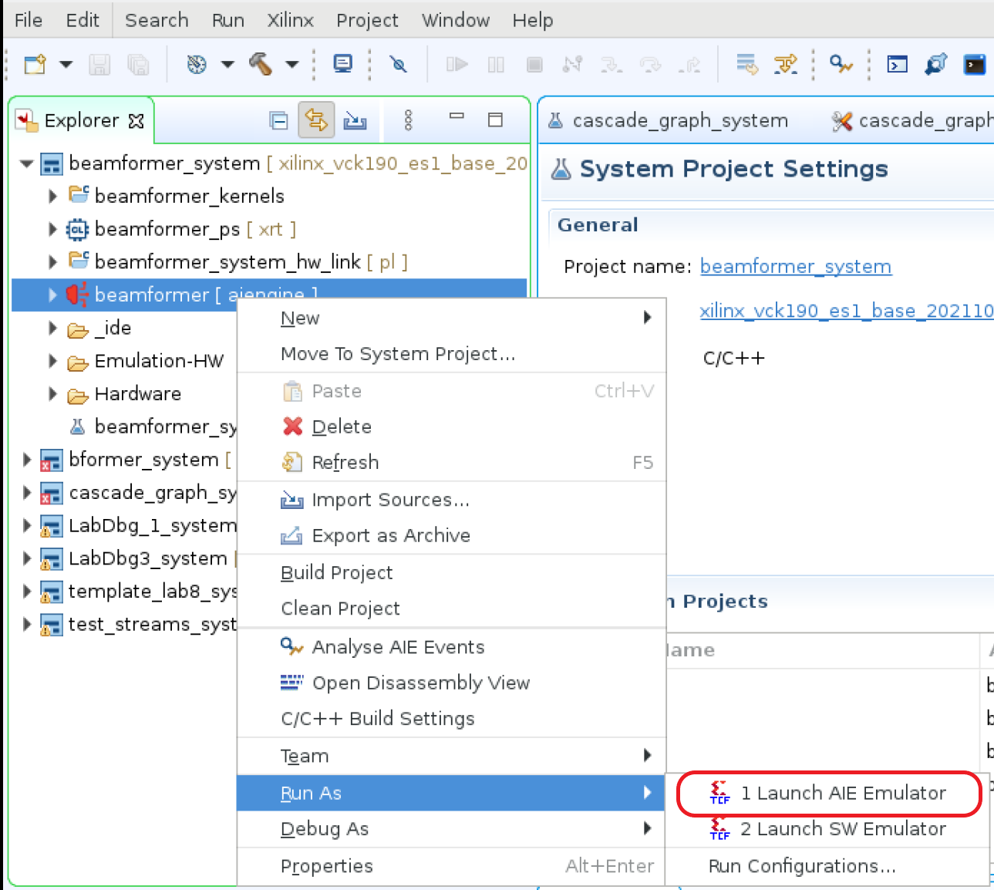
Task: Select Clean Project in context menu
Action: click(451, 609)
